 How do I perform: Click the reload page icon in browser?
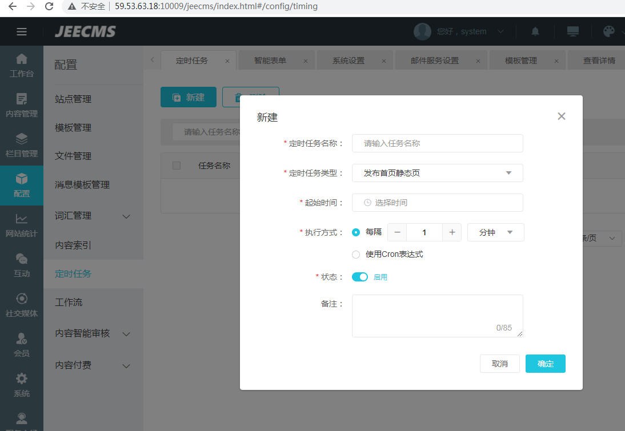(49, 6)
